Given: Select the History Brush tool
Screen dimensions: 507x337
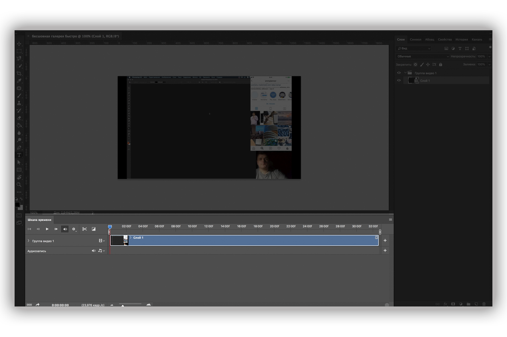Looking at the screenshot, I should [x=19, y=110].
